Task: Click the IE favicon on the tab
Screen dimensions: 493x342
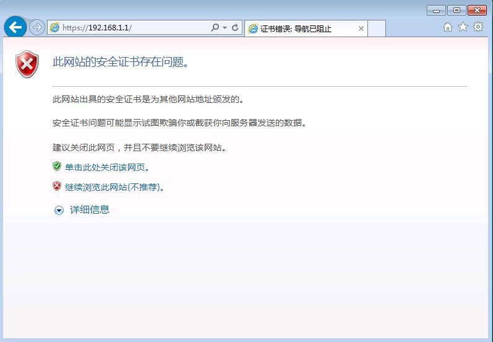Action: 253,28
